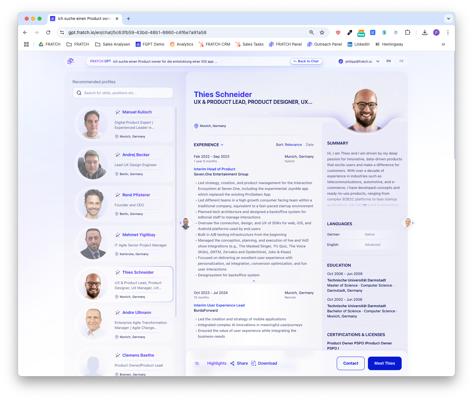Open the tab search dropdown arrow

point(449,19)
